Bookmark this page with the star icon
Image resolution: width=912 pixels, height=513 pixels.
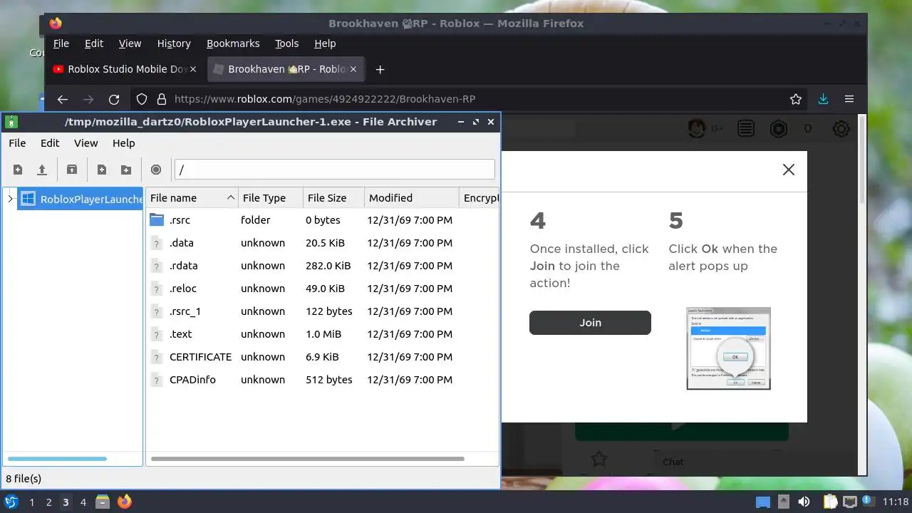click(x=796, y=99)
